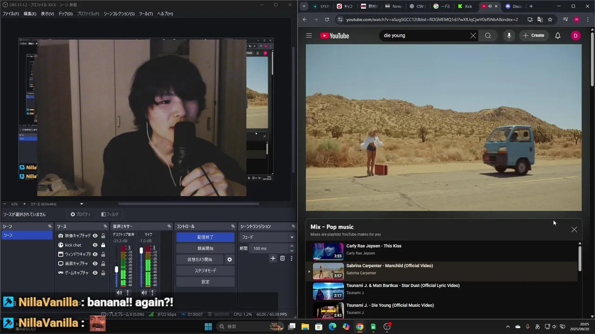Viewport: 595px width, 334px height.
Task: Open Chrome media control icon
Action: [x=565, y=19]
